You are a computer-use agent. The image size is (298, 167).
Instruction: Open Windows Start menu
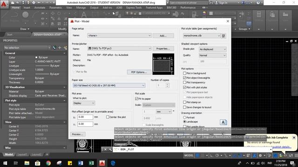(x=5, y=163)
